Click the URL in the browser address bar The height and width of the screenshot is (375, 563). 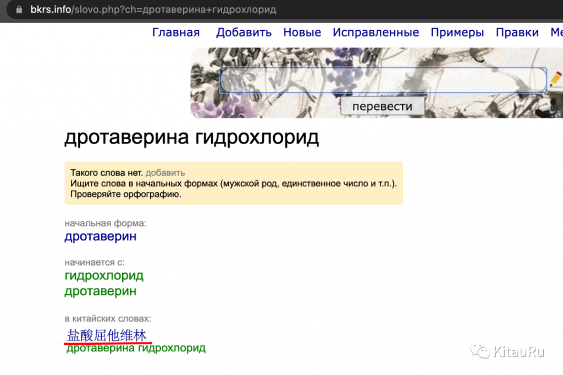pos(154,9)
